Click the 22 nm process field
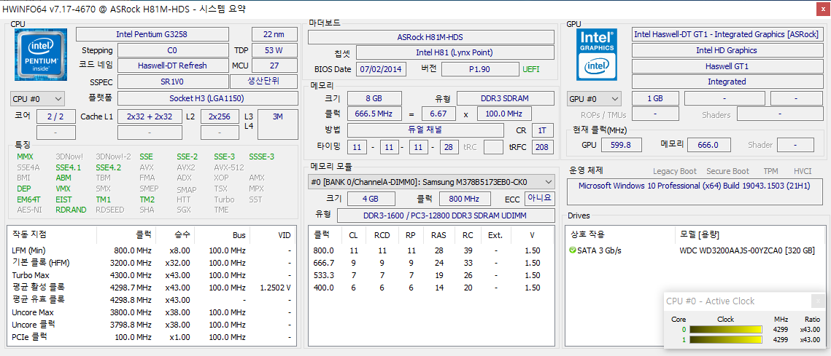831x356 pixels. (274, 34)
